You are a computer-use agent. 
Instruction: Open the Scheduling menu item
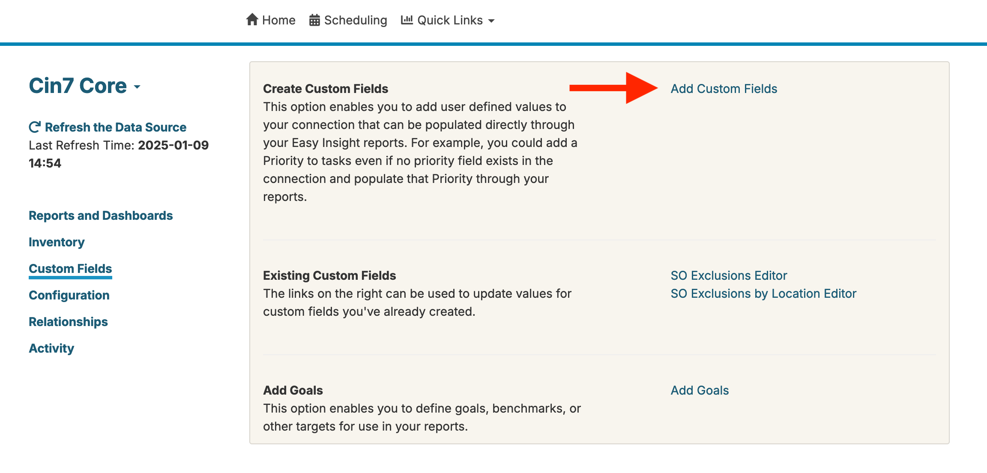[355, 20]
